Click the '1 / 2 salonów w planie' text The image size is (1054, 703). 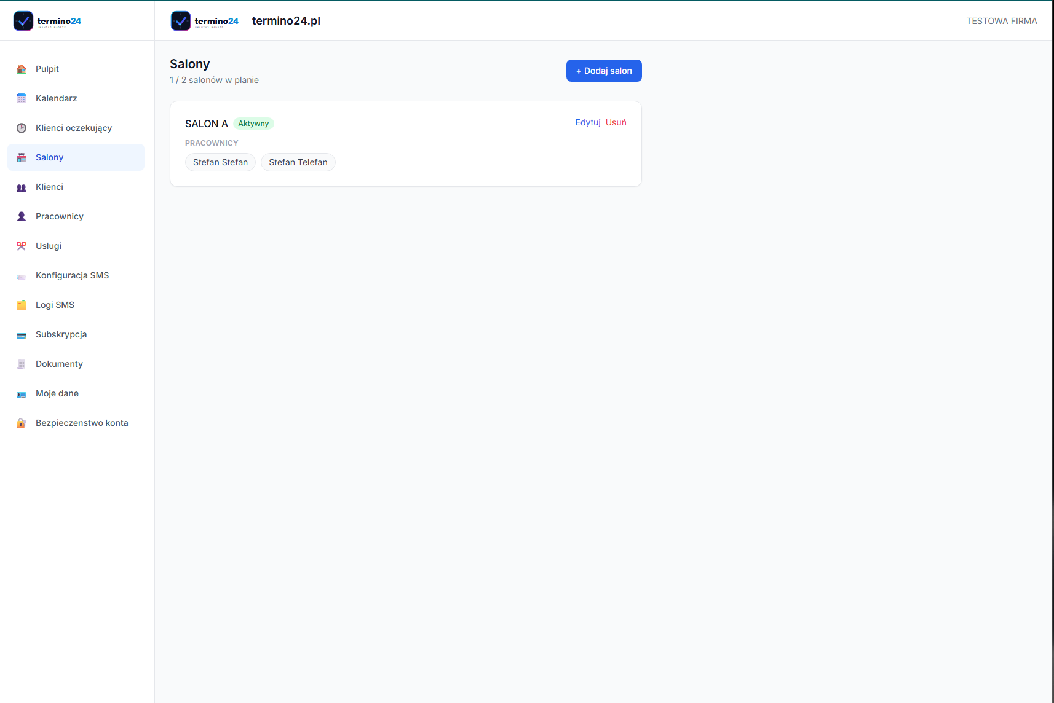pyautogui.click(x=214, y=80)
